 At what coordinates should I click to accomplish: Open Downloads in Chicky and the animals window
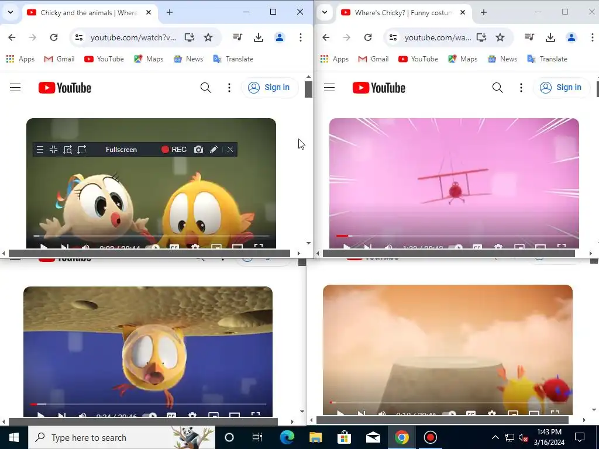click(259, 37)
